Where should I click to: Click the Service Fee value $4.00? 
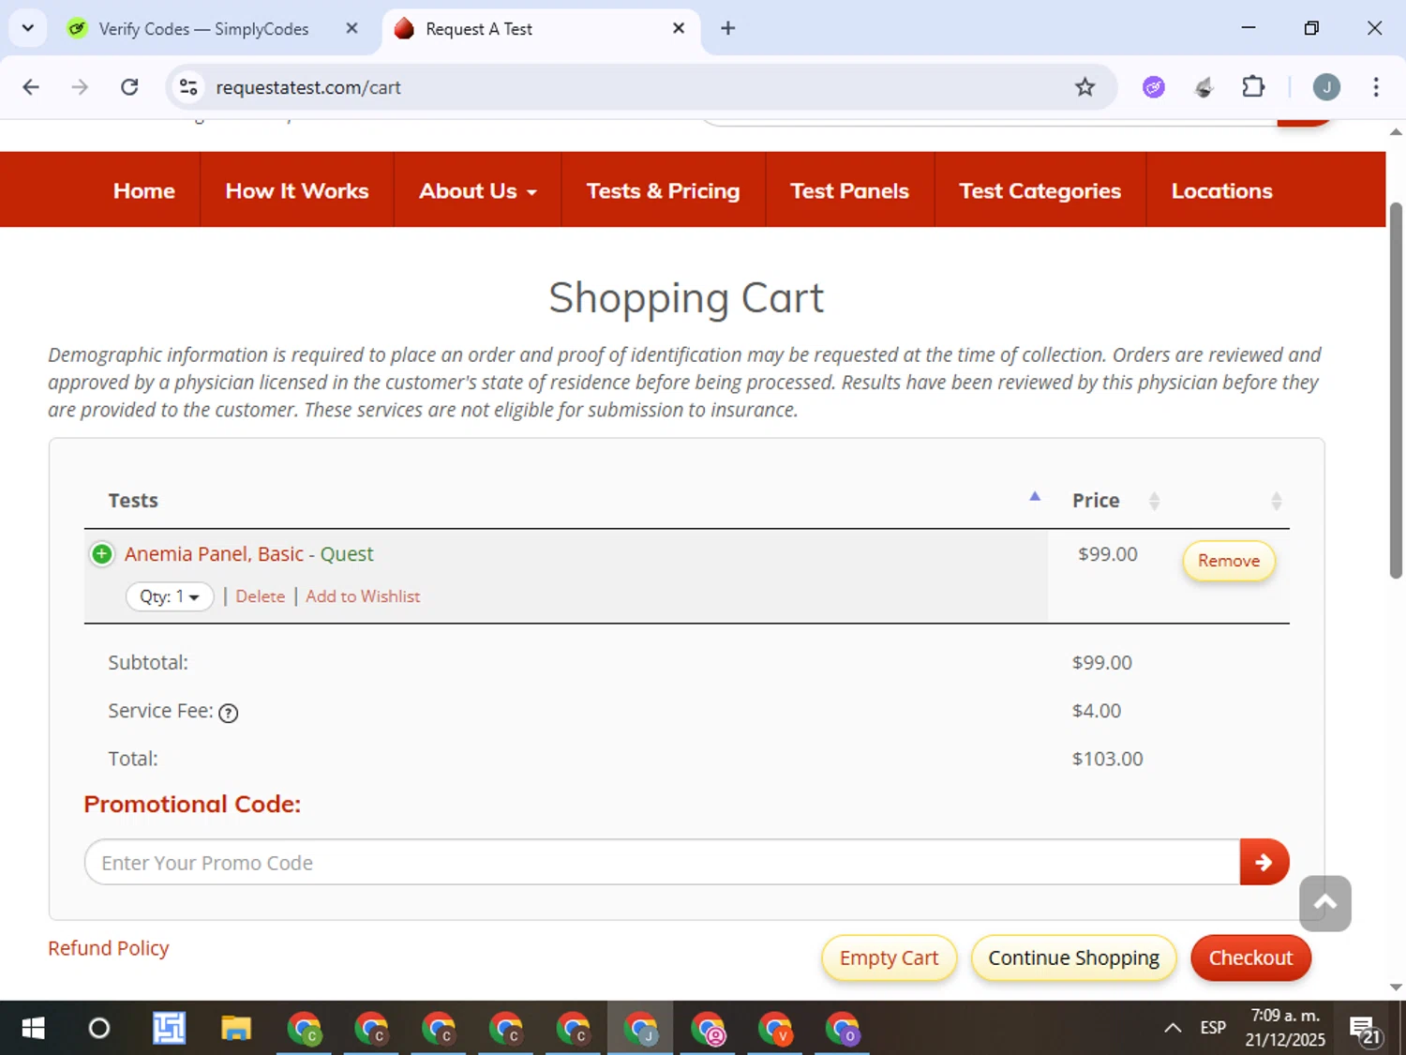tap(1096, 711)
